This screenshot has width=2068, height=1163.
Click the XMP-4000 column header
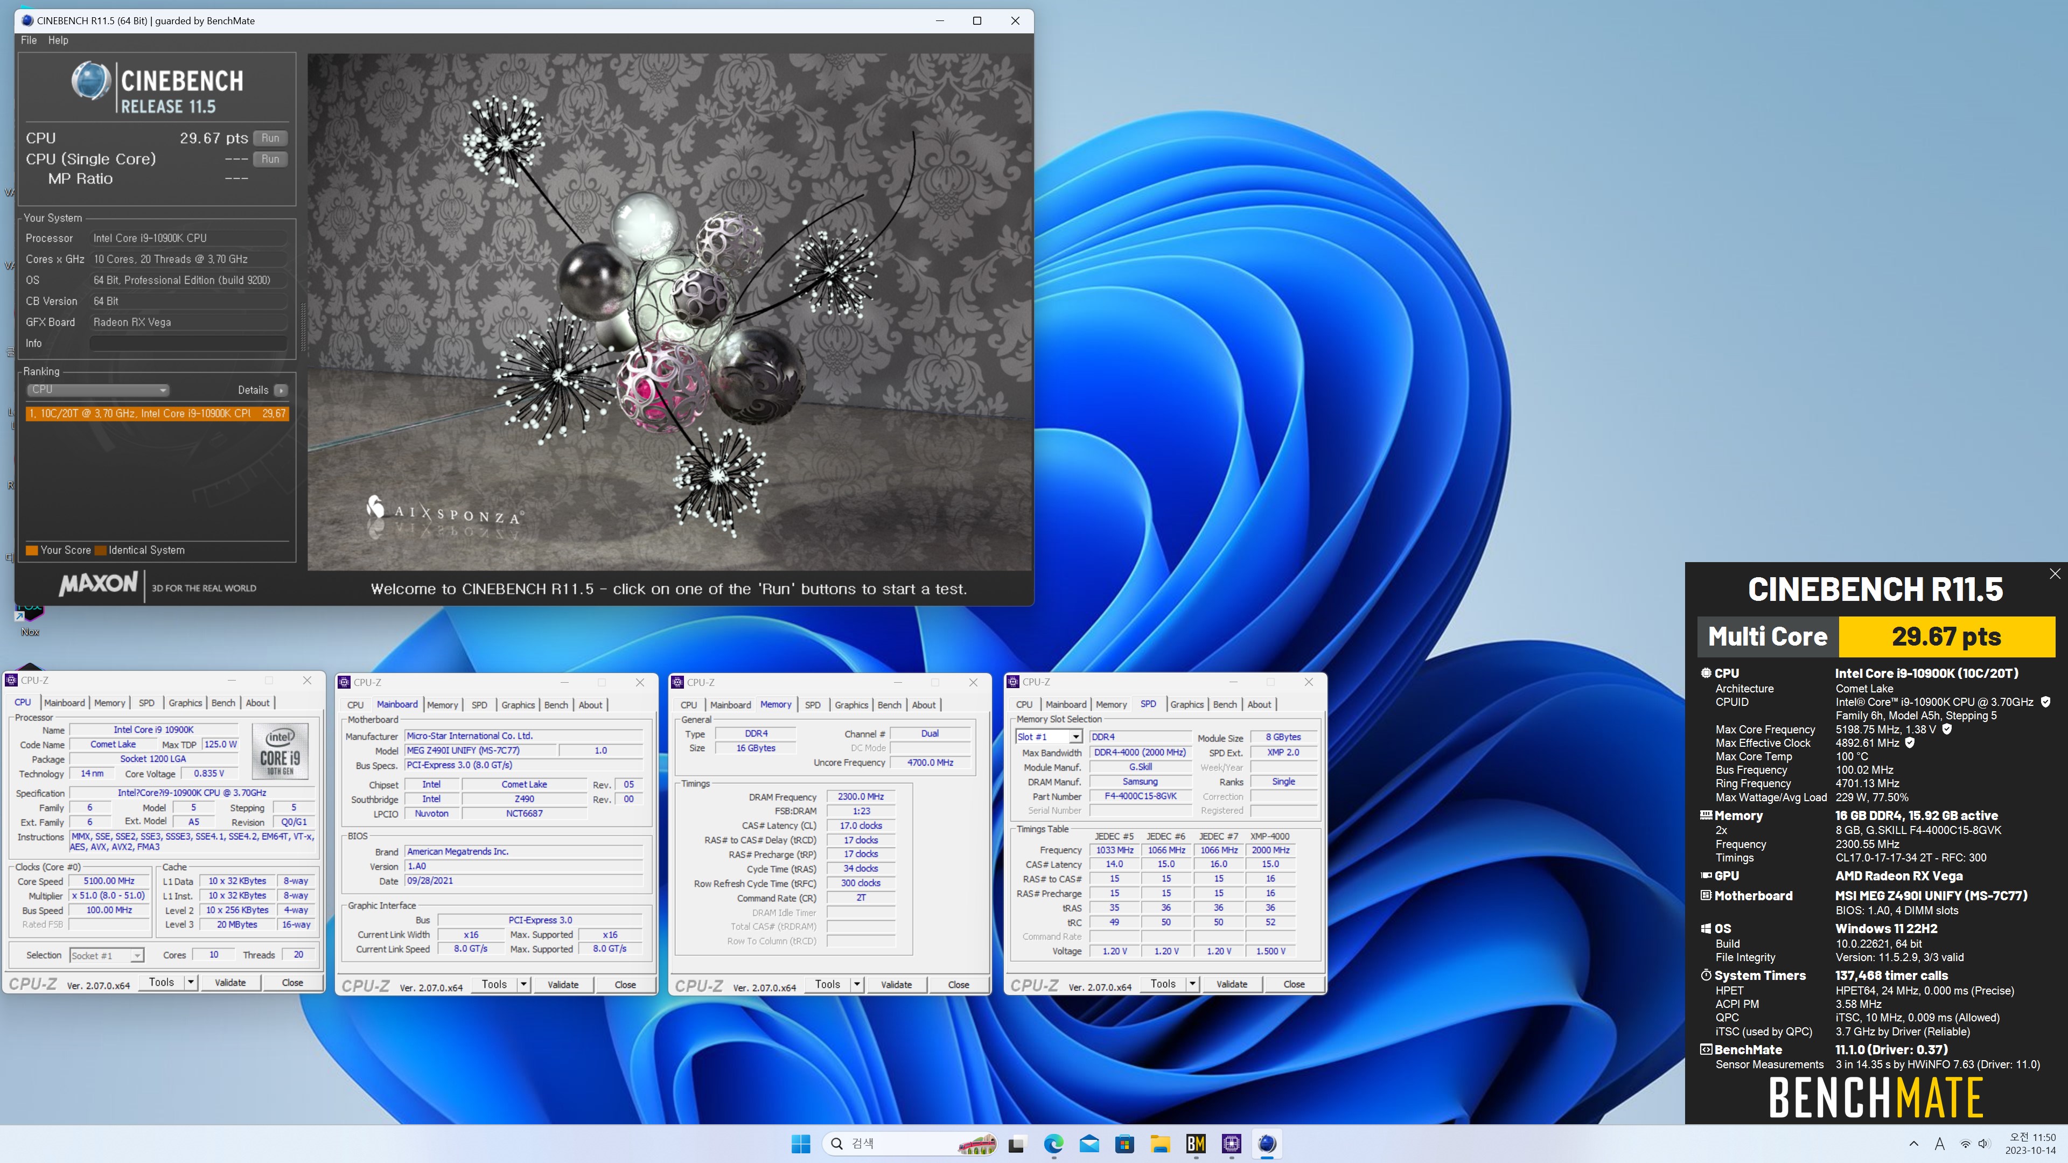pyautogui.click(x=1270, y=836)
